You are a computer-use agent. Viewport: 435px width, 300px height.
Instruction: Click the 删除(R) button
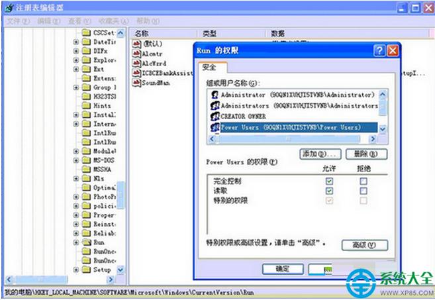(x=366, y=154)
